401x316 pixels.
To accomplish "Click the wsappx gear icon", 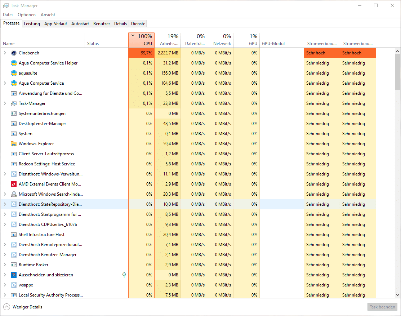I will [14, 285].
